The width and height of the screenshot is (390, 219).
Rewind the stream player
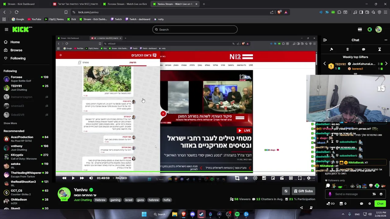[x=64, y=178]
